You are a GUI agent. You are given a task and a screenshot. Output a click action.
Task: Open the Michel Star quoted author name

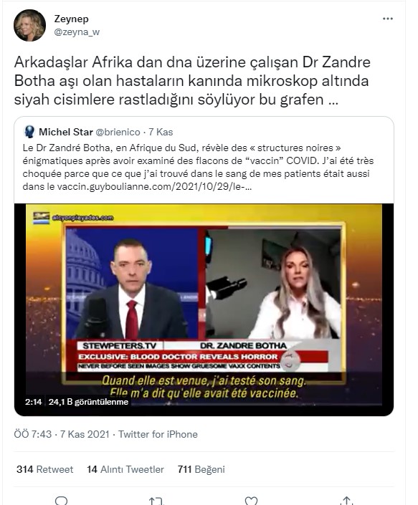pyautogui.click(x=66, y=132)
